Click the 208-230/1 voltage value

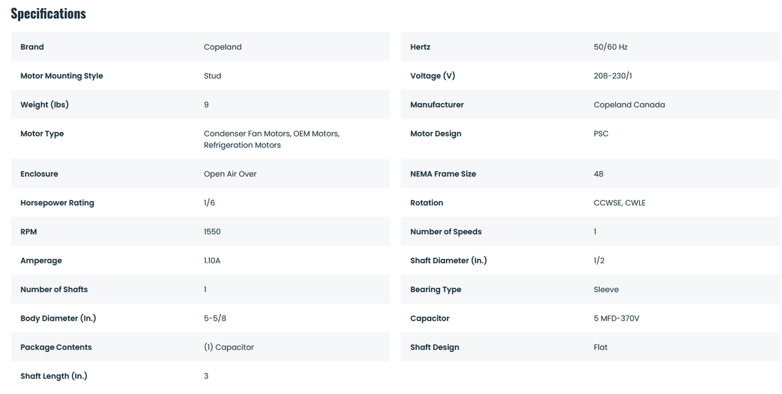613,76
